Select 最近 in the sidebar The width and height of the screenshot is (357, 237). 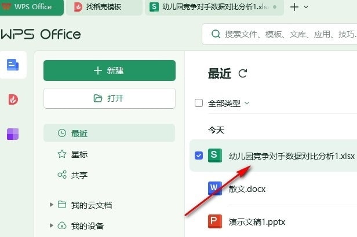tap(110, 133)
